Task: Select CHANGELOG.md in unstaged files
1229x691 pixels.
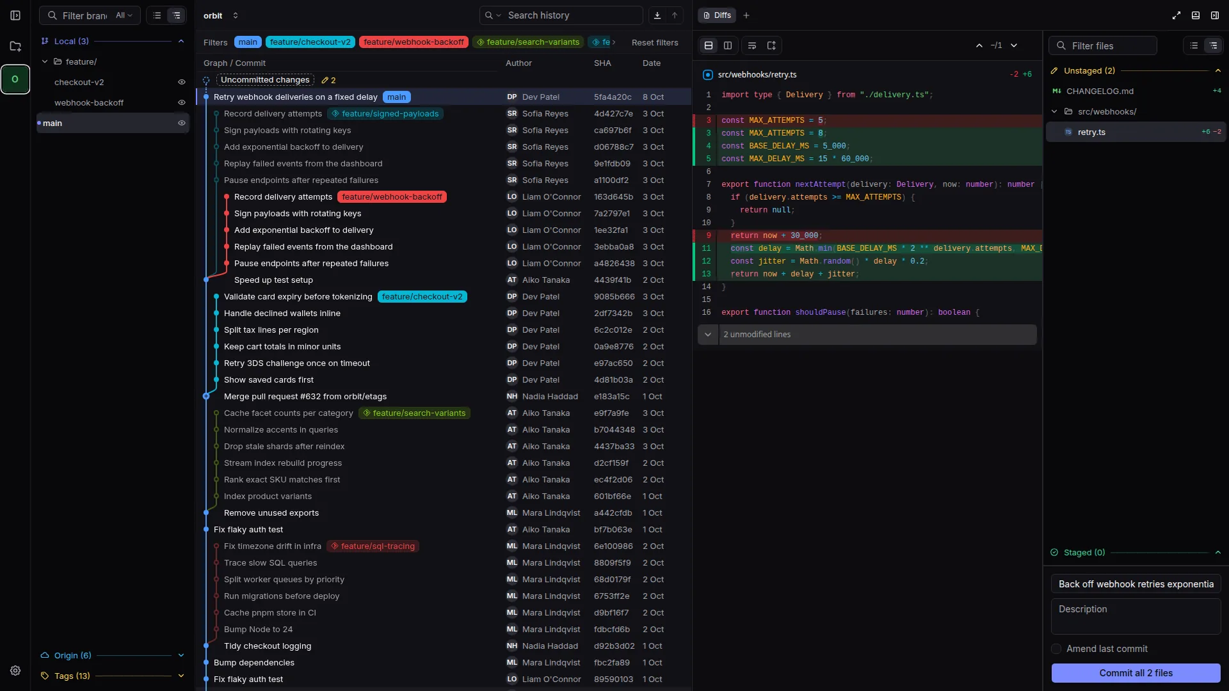Action: [1136, 91]
